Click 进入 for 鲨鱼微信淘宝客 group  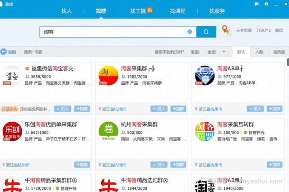pos(63,109)
